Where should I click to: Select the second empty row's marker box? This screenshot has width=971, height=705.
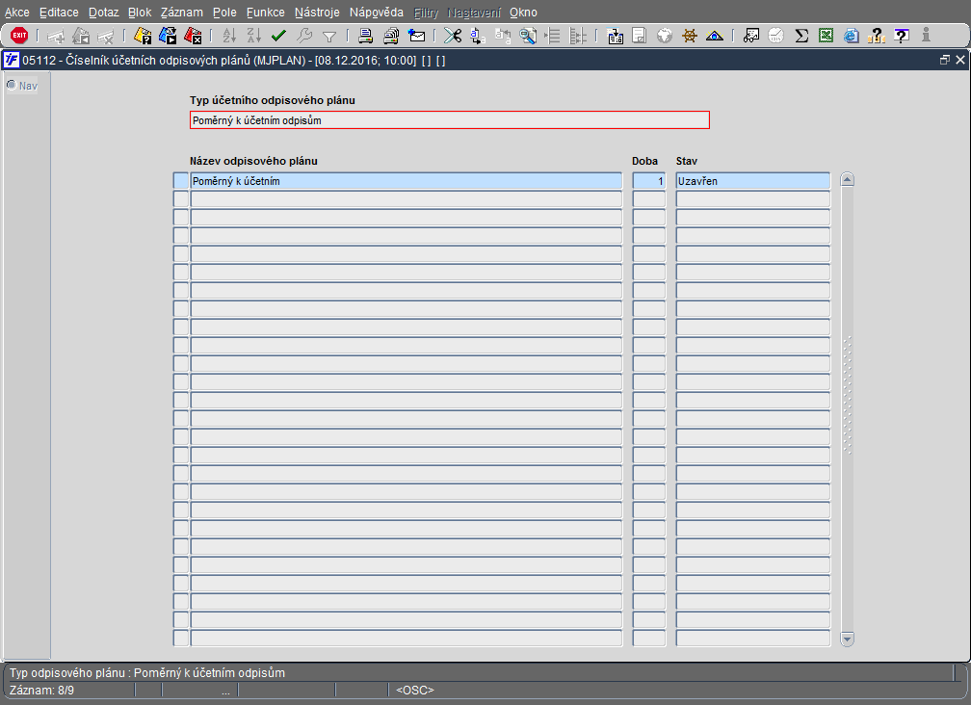180,218
